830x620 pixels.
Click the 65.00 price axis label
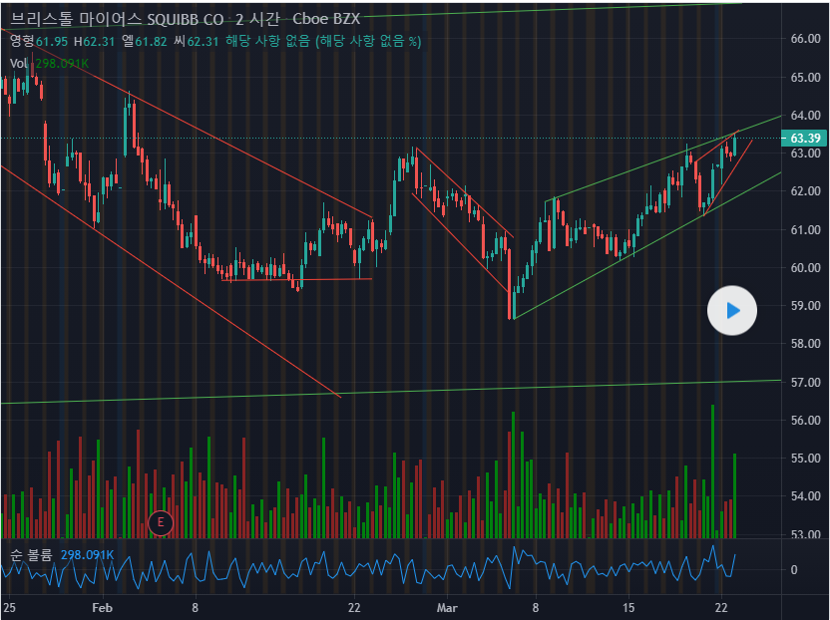point(805,77)
